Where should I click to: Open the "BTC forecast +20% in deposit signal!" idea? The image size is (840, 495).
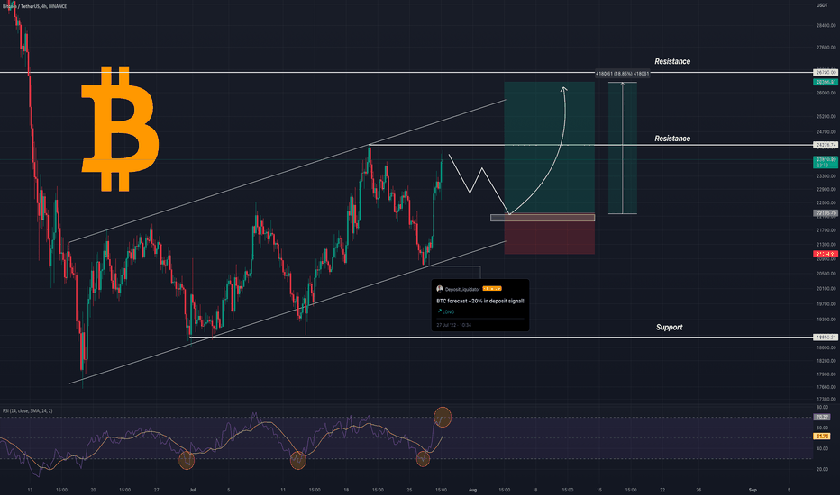pos(480,301)
